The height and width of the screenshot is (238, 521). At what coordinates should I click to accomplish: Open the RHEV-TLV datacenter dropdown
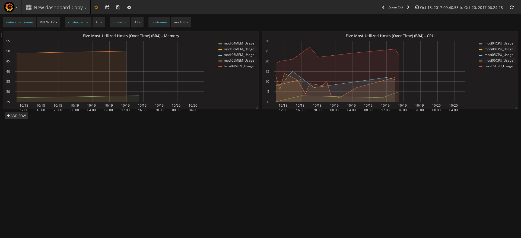[48, 22]
